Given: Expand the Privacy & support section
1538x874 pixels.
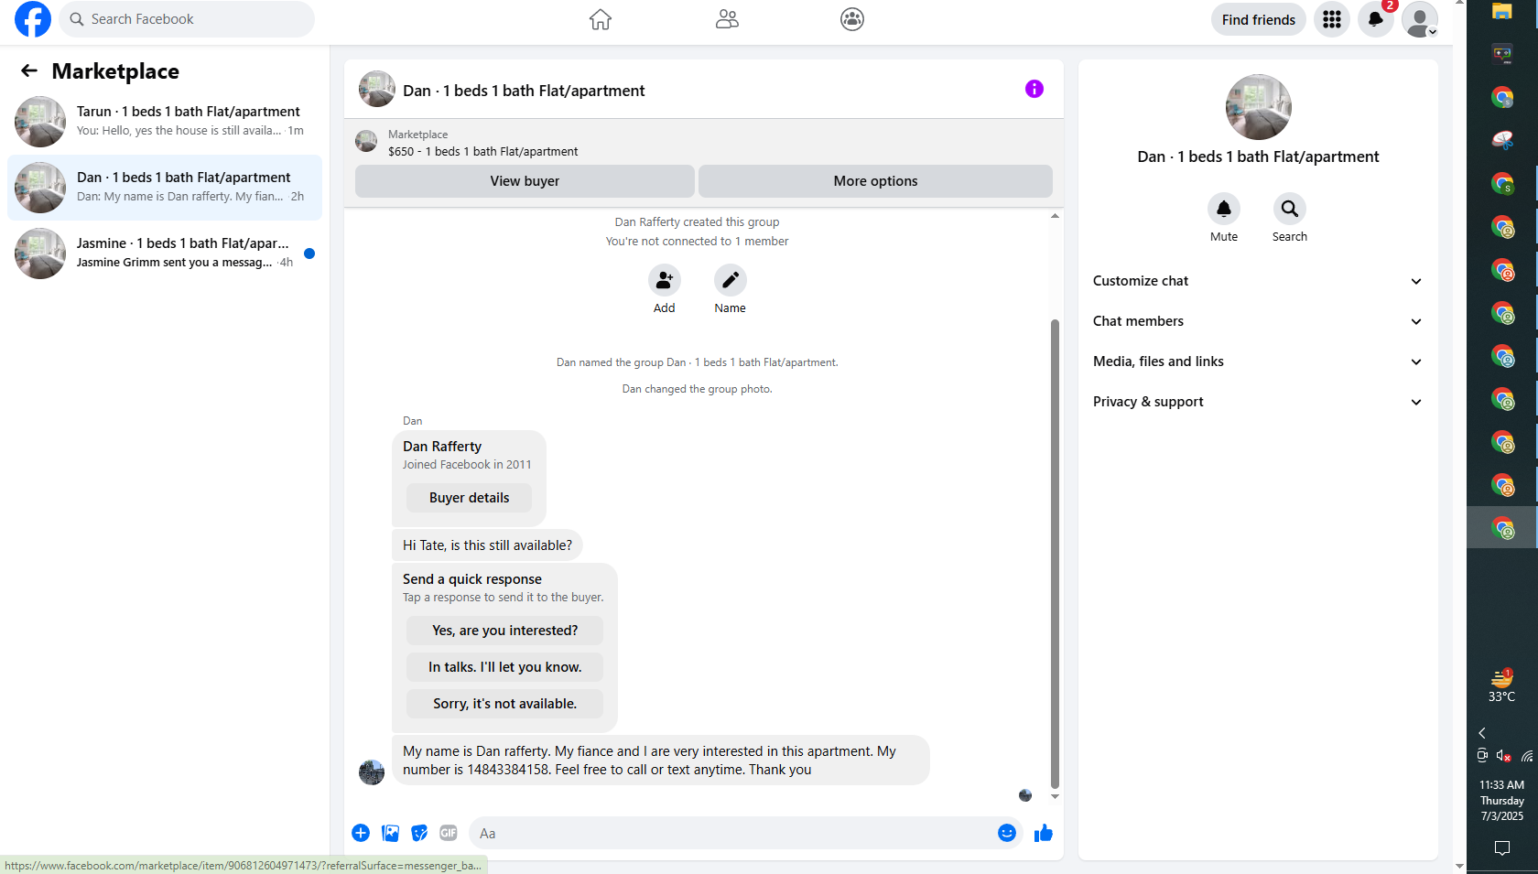Looking at the screenshot, I should pyautogui.click(x=1258, y=402).
